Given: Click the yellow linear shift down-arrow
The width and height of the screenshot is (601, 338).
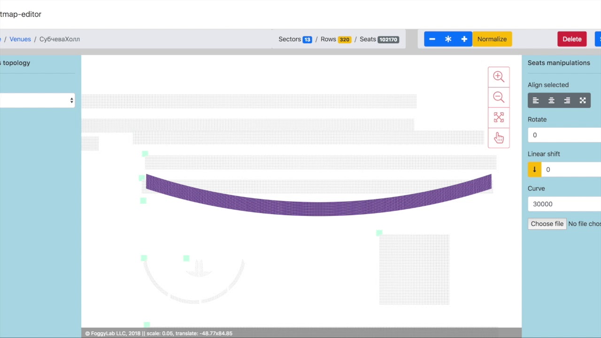Looking at the screenshot, I should tap(534, 169).
